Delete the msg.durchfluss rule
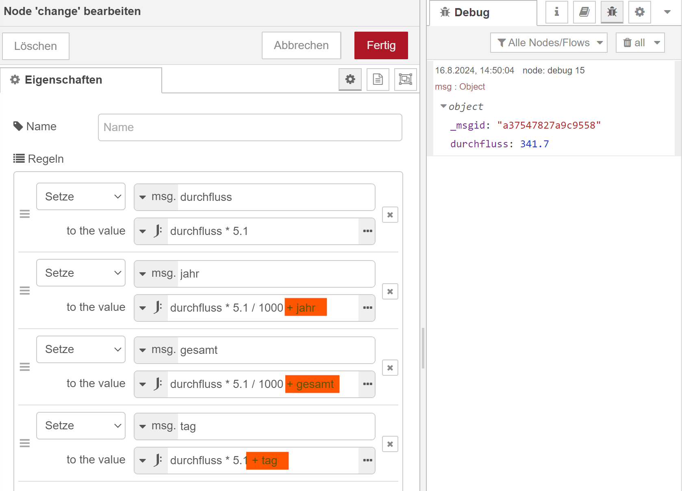 tap(390, 215)
